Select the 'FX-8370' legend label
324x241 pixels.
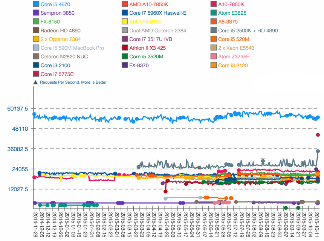point(139,66)
